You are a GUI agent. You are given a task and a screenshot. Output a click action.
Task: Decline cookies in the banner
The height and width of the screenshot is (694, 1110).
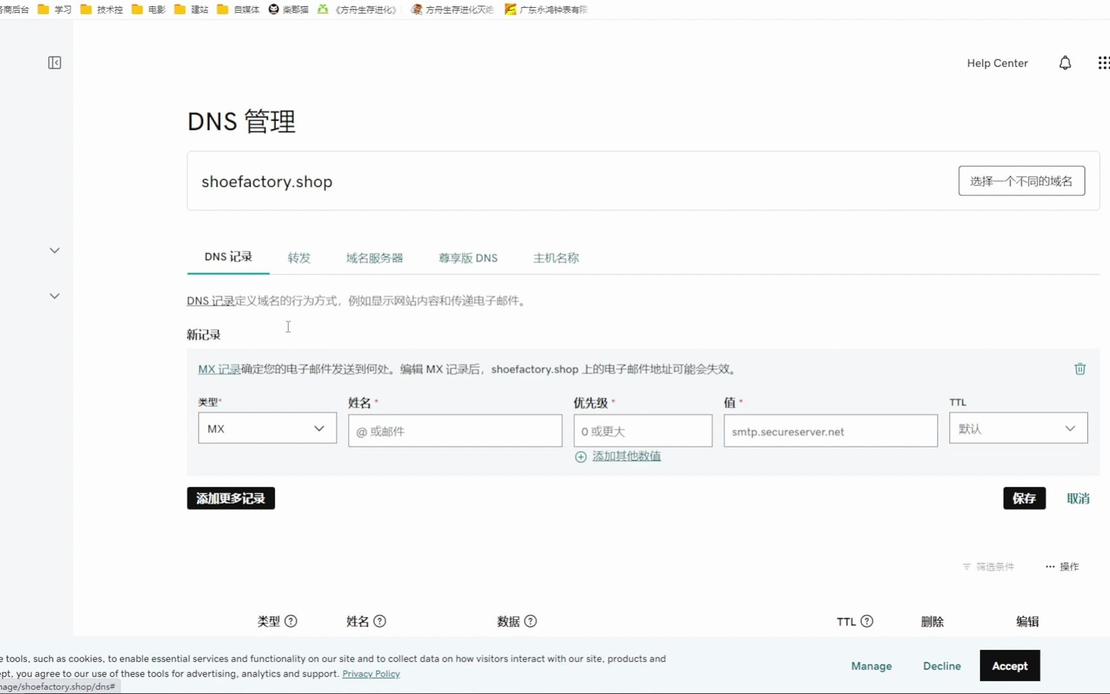coord(942,666)
